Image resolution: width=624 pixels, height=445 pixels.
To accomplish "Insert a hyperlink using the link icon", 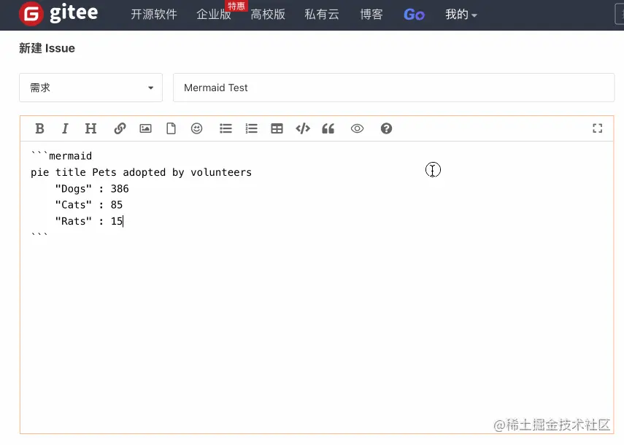I will pyautogui.click(x=120, y=128).
